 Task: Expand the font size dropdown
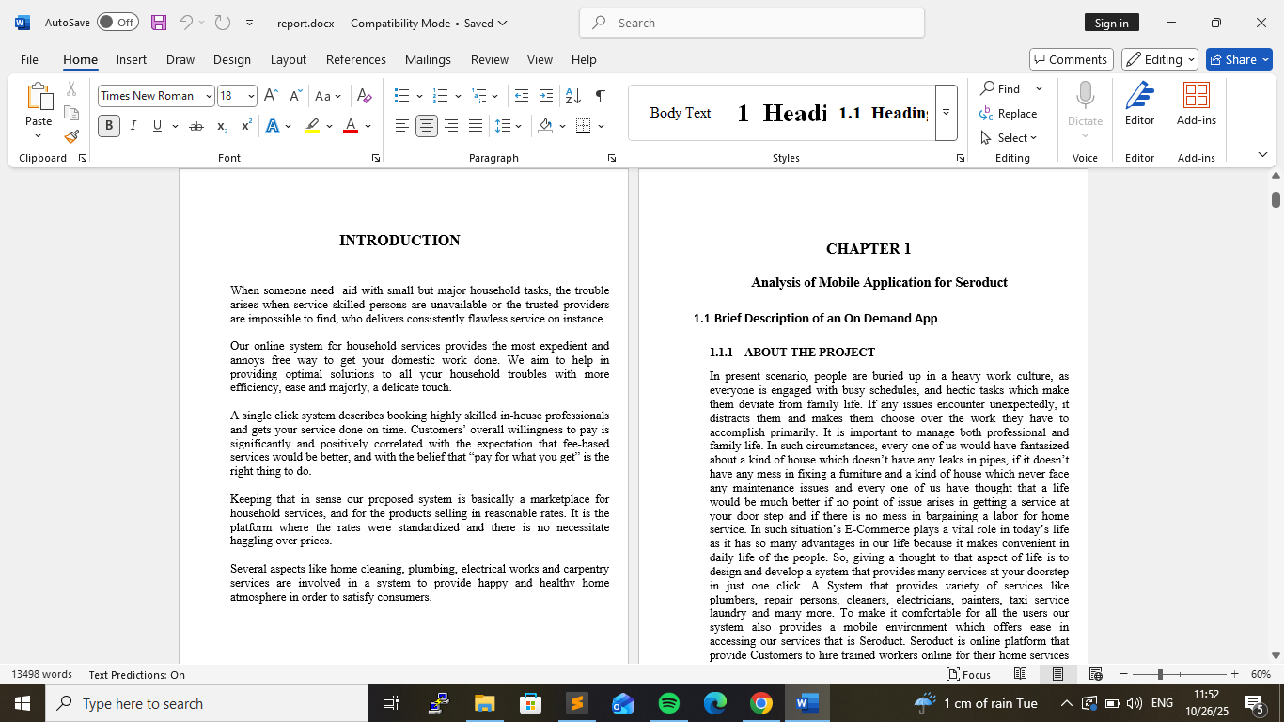[x=251, y=96]
